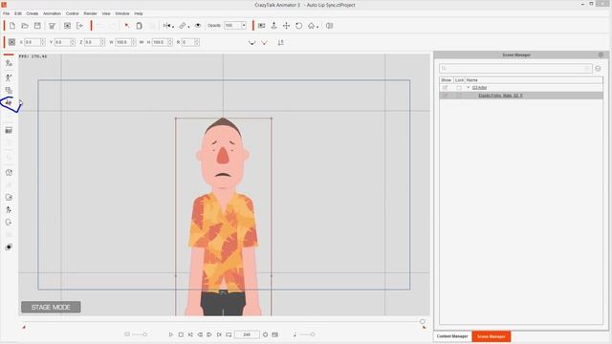Click the align icon in the properties bar

point(280,42)
